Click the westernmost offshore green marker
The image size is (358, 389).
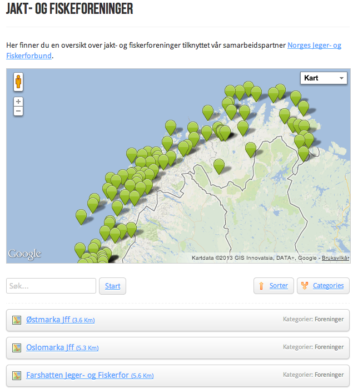tap(81, 216)
